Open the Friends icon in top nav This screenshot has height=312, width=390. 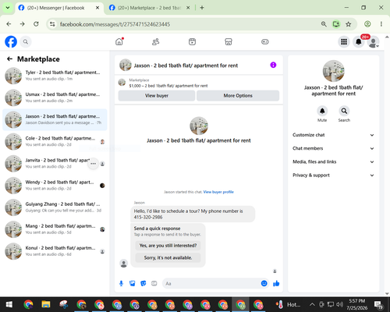pos(155,41)
